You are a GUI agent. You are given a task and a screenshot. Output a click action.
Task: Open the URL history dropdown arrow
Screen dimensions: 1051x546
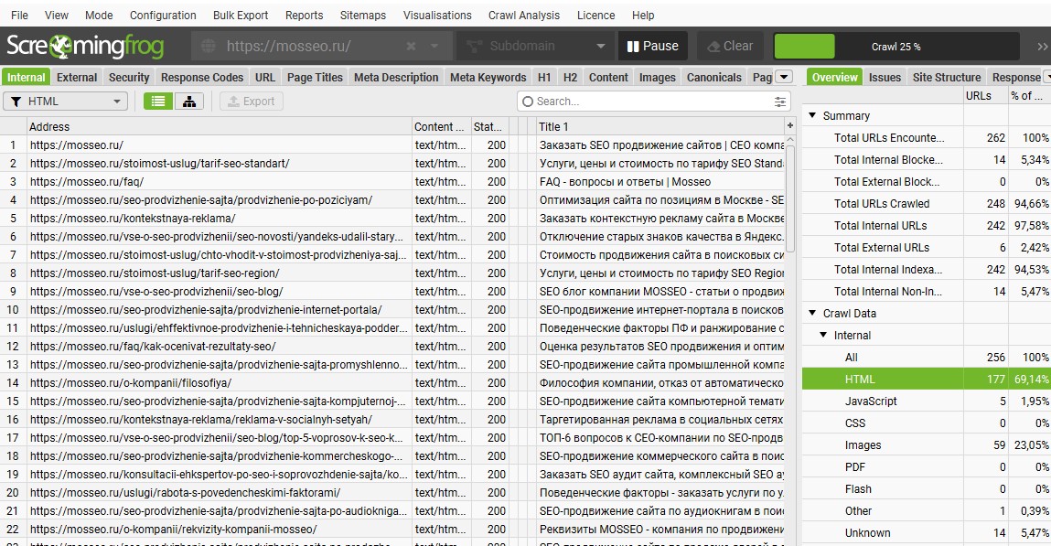[x=434, y=47]
